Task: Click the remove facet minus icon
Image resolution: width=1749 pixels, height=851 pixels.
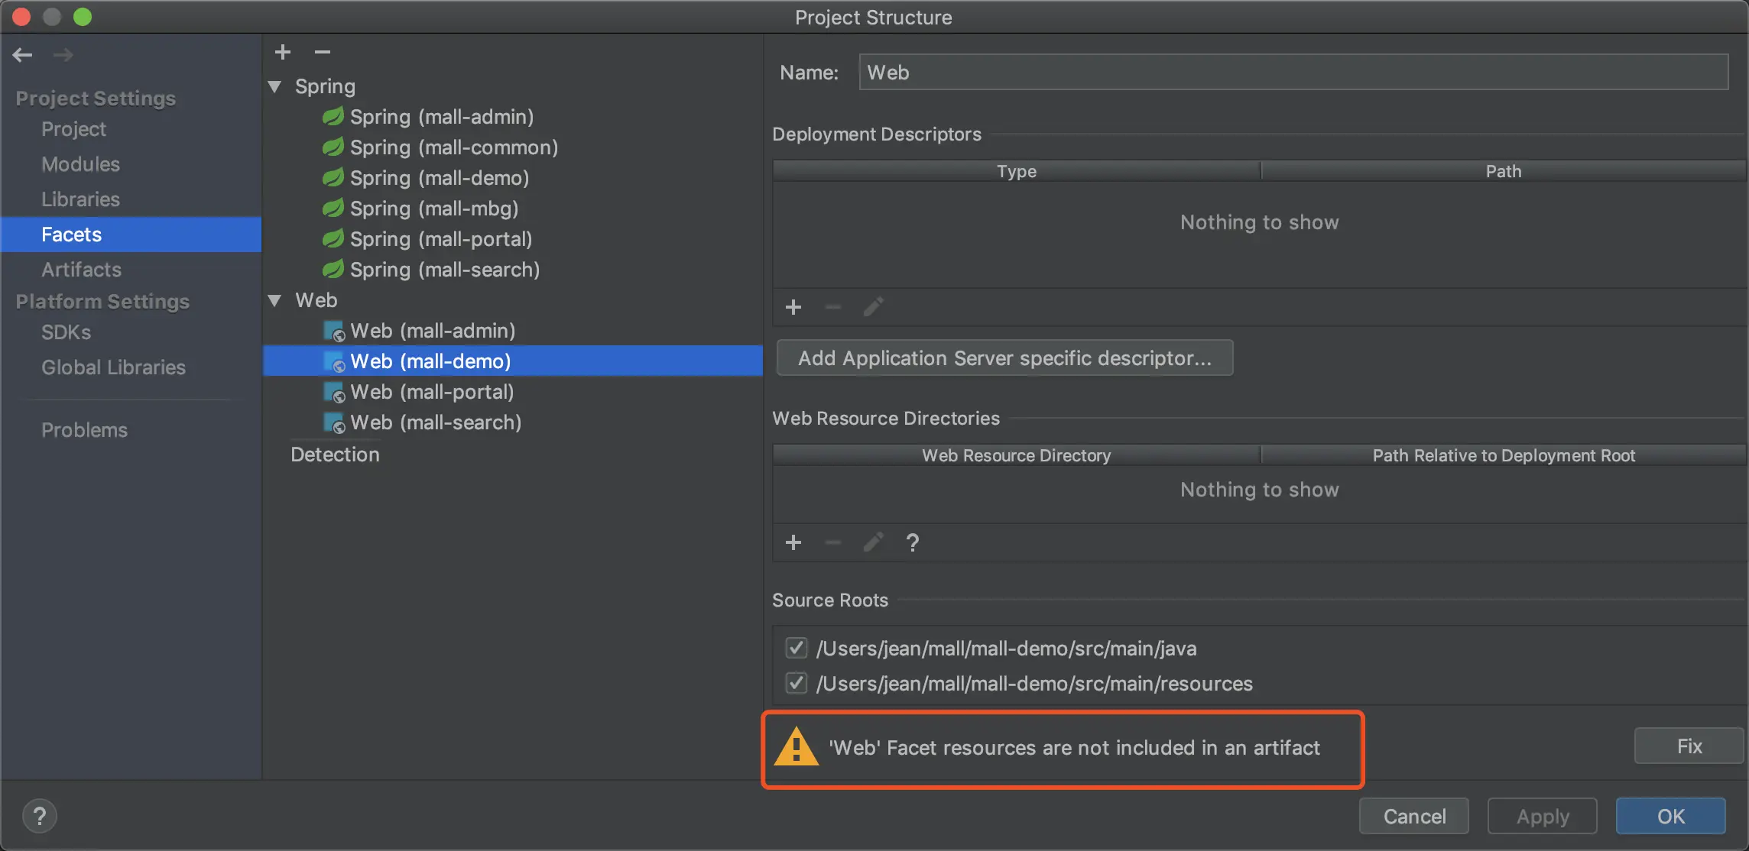Action: click(x=323, y=52)
